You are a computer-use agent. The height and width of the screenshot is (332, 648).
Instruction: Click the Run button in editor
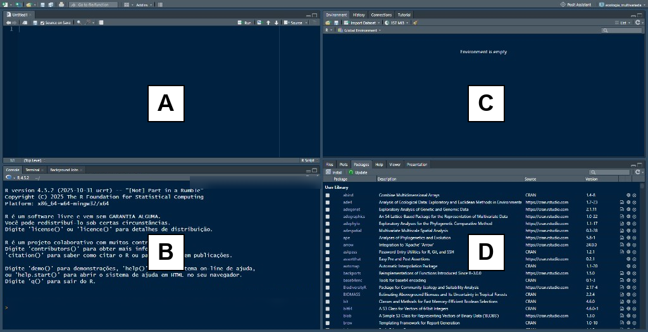click(244, 23)
